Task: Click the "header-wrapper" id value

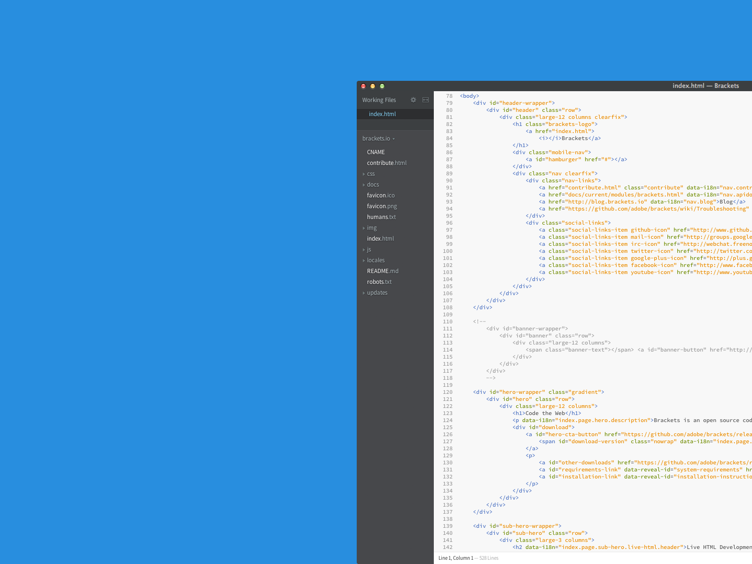Action: click(525, 103)
